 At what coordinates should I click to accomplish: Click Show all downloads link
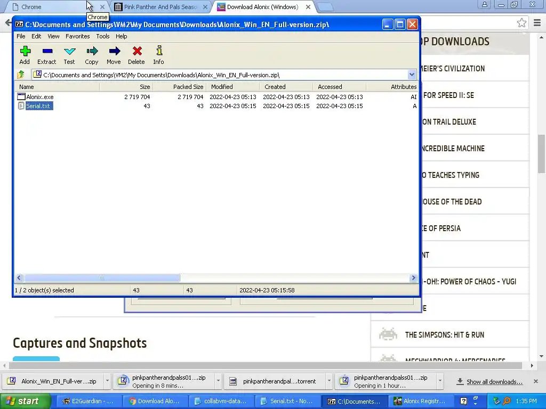[x=494, y=381]
